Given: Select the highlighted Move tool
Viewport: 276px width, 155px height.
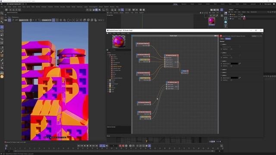Looking at the screenshot, I should pos(2,27).
